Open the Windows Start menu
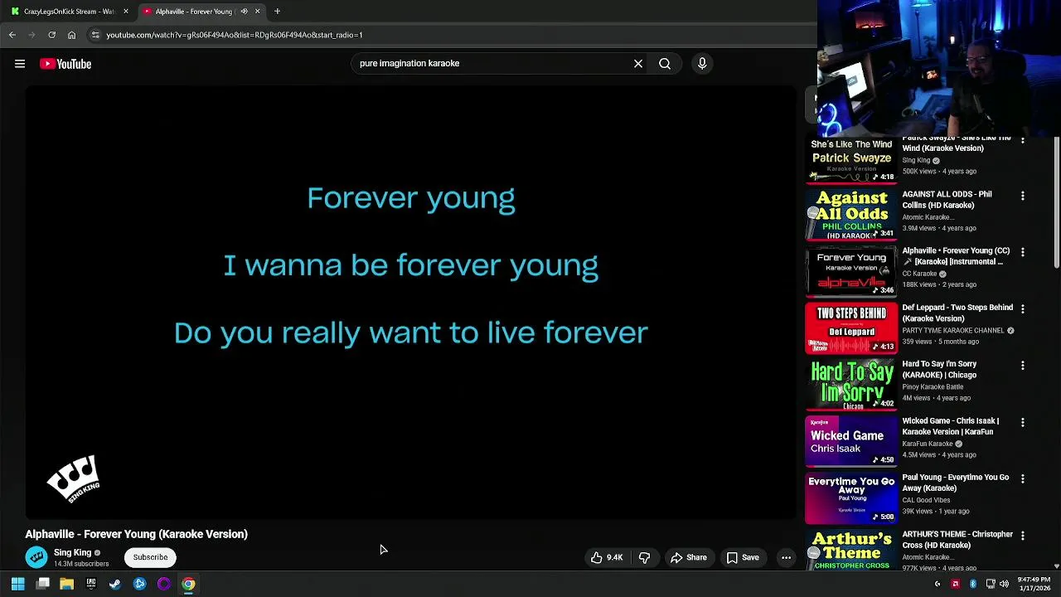 (x=17, y=585)
